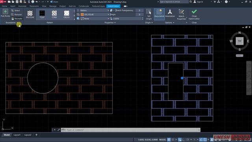Click the hatch Angle value field
Screen dimensions: 252x142
point(139,15)
